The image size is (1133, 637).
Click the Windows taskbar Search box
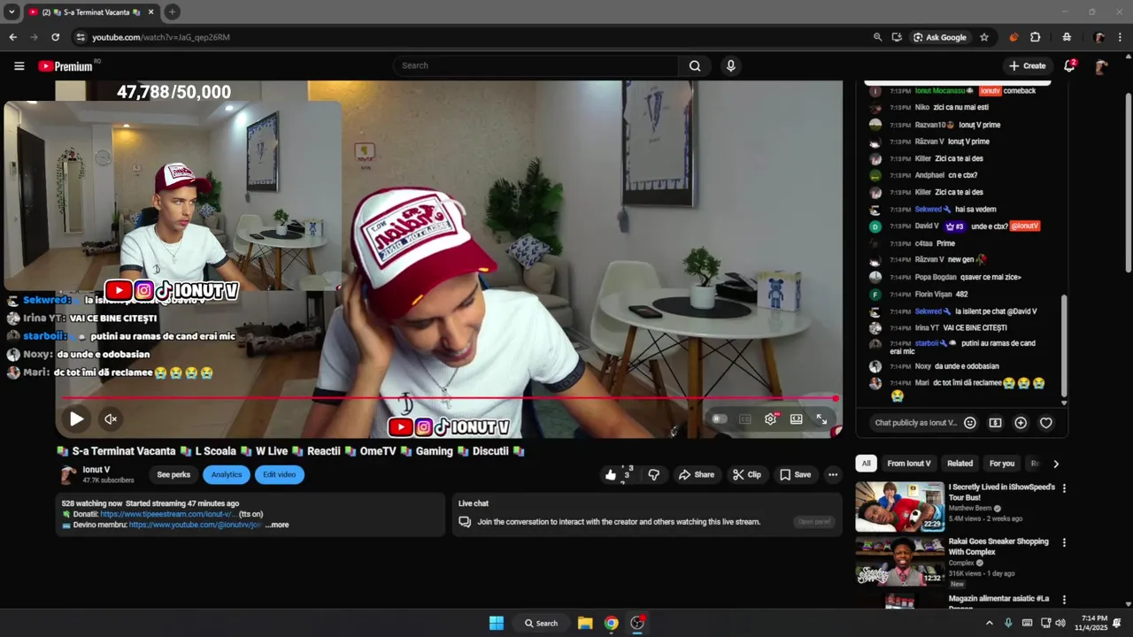click(541, 623)
